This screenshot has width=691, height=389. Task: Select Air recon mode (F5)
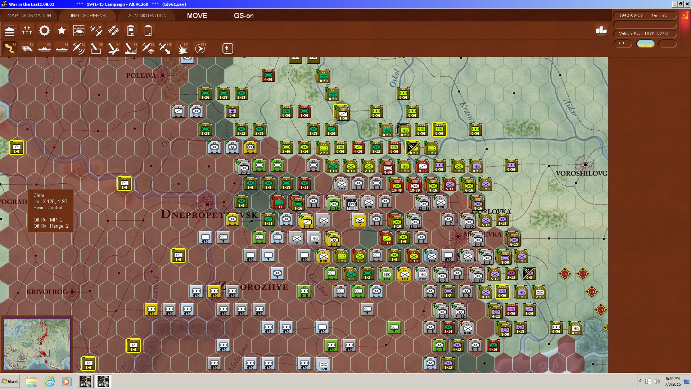pos(79,48)
